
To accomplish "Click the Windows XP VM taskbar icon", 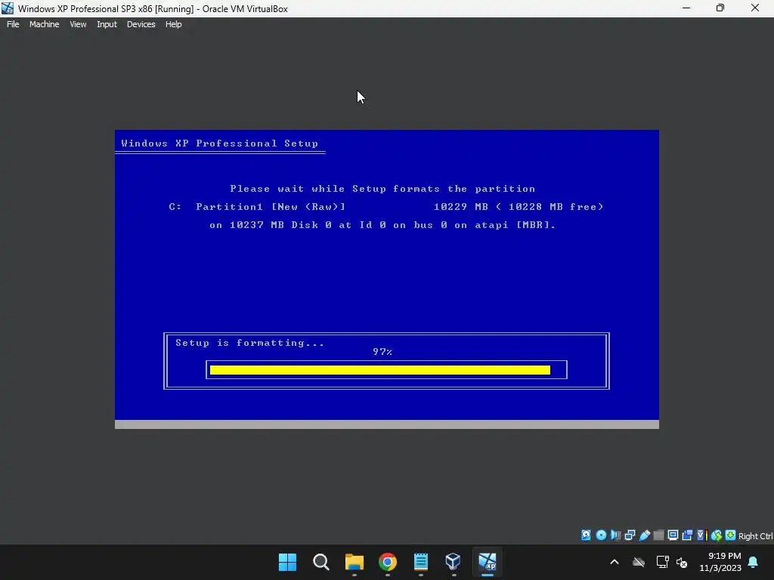I will [488, 562].
